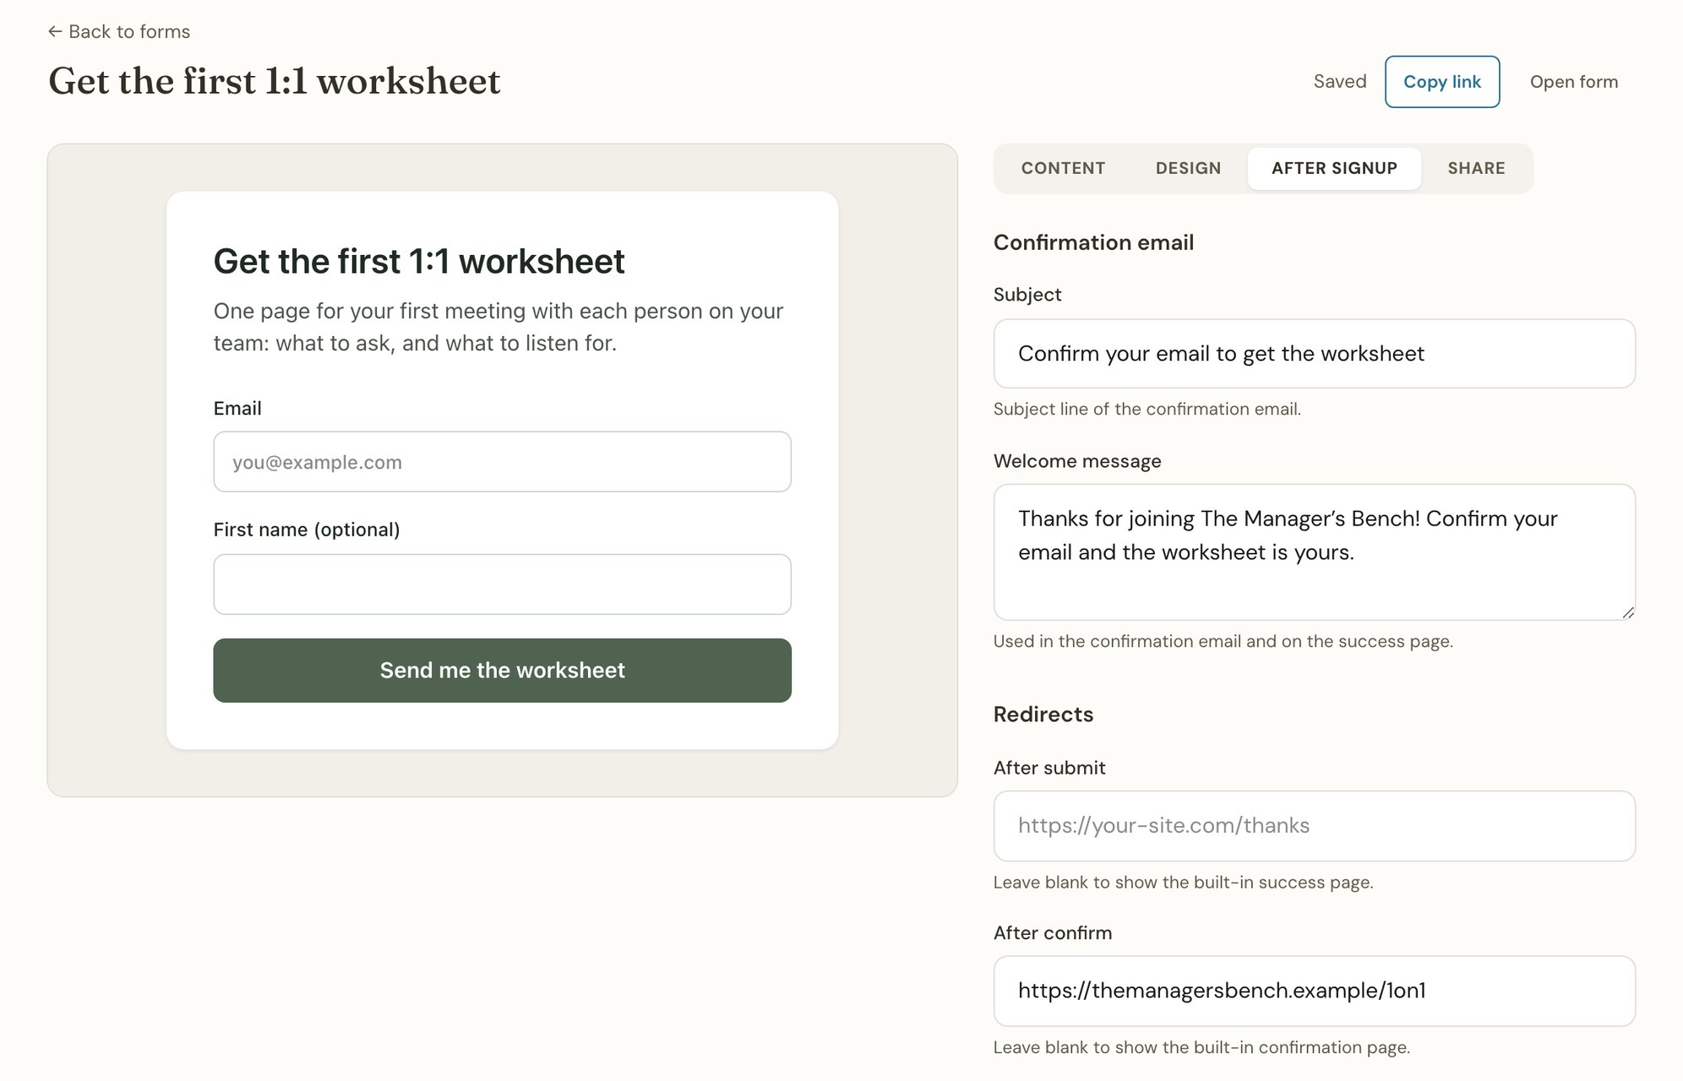
Task: Open the form with 'Open form'
Action: coord(1573,82)
